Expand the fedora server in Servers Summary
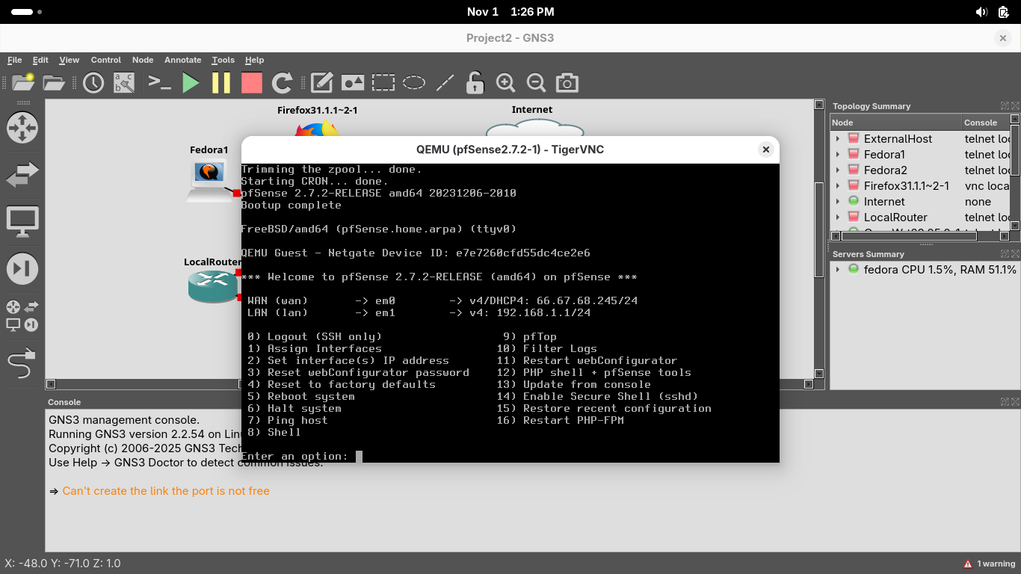This screenshot has height=574, width=1021. click(838, 270)
